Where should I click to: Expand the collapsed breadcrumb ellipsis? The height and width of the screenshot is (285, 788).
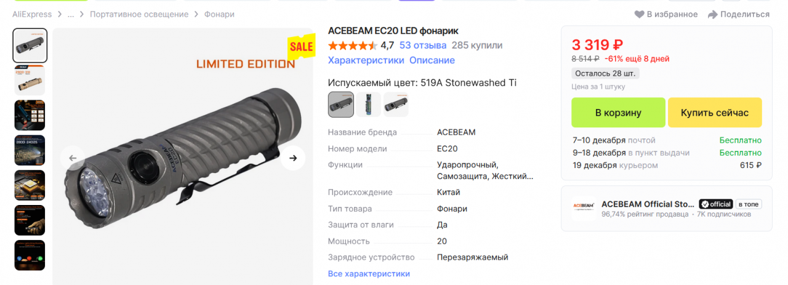tap(71, 14)
